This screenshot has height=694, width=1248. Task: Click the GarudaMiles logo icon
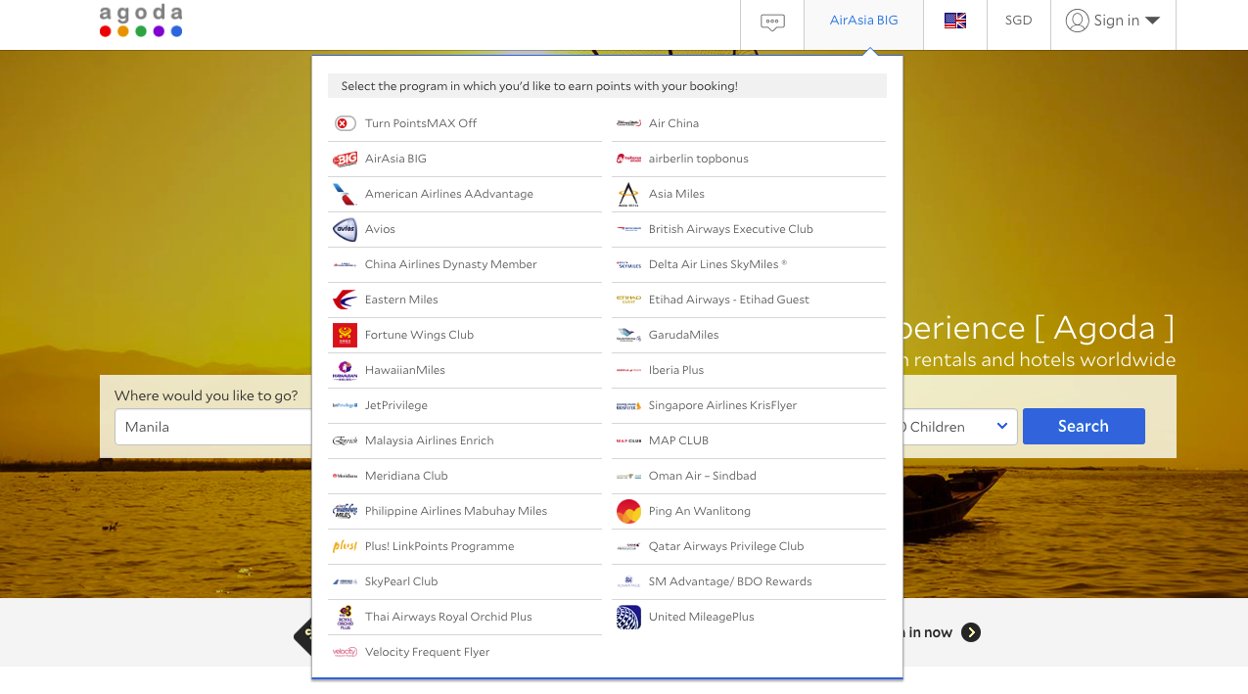coord(628,335)
